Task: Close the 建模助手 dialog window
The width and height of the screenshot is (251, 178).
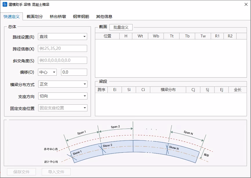Action: coord(246,4)
